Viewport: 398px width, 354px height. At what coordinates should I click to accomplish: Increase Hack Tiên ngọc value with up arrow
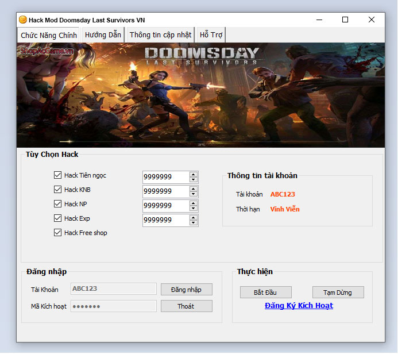pos(194,174)
